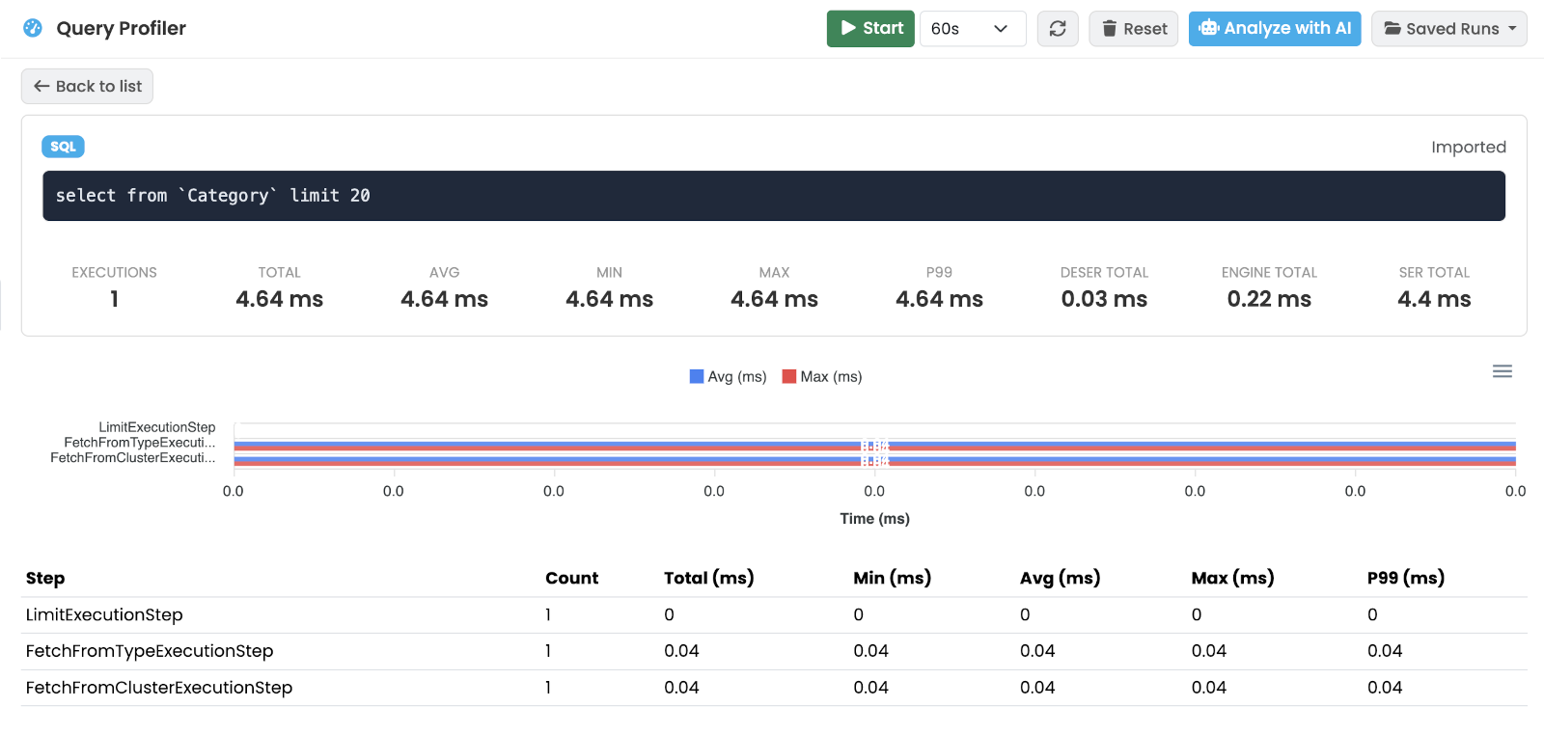Click the Start profiling button
The height and width of the screenshot is (734, 1544).
coord(870,29)
